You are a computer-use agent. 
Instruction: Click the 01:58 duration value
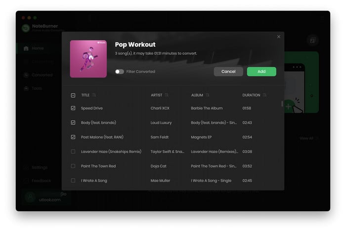247,108
